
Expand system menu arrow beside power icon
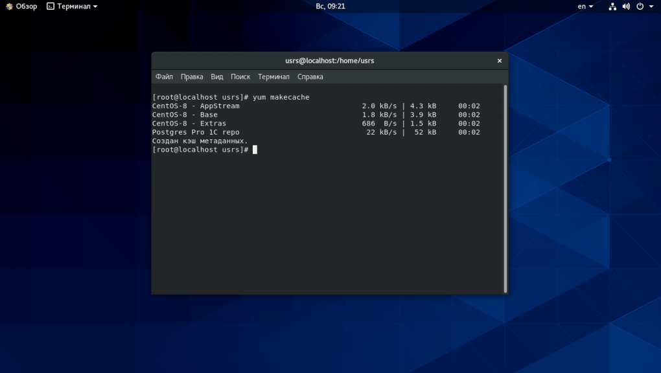coord(651,6)
